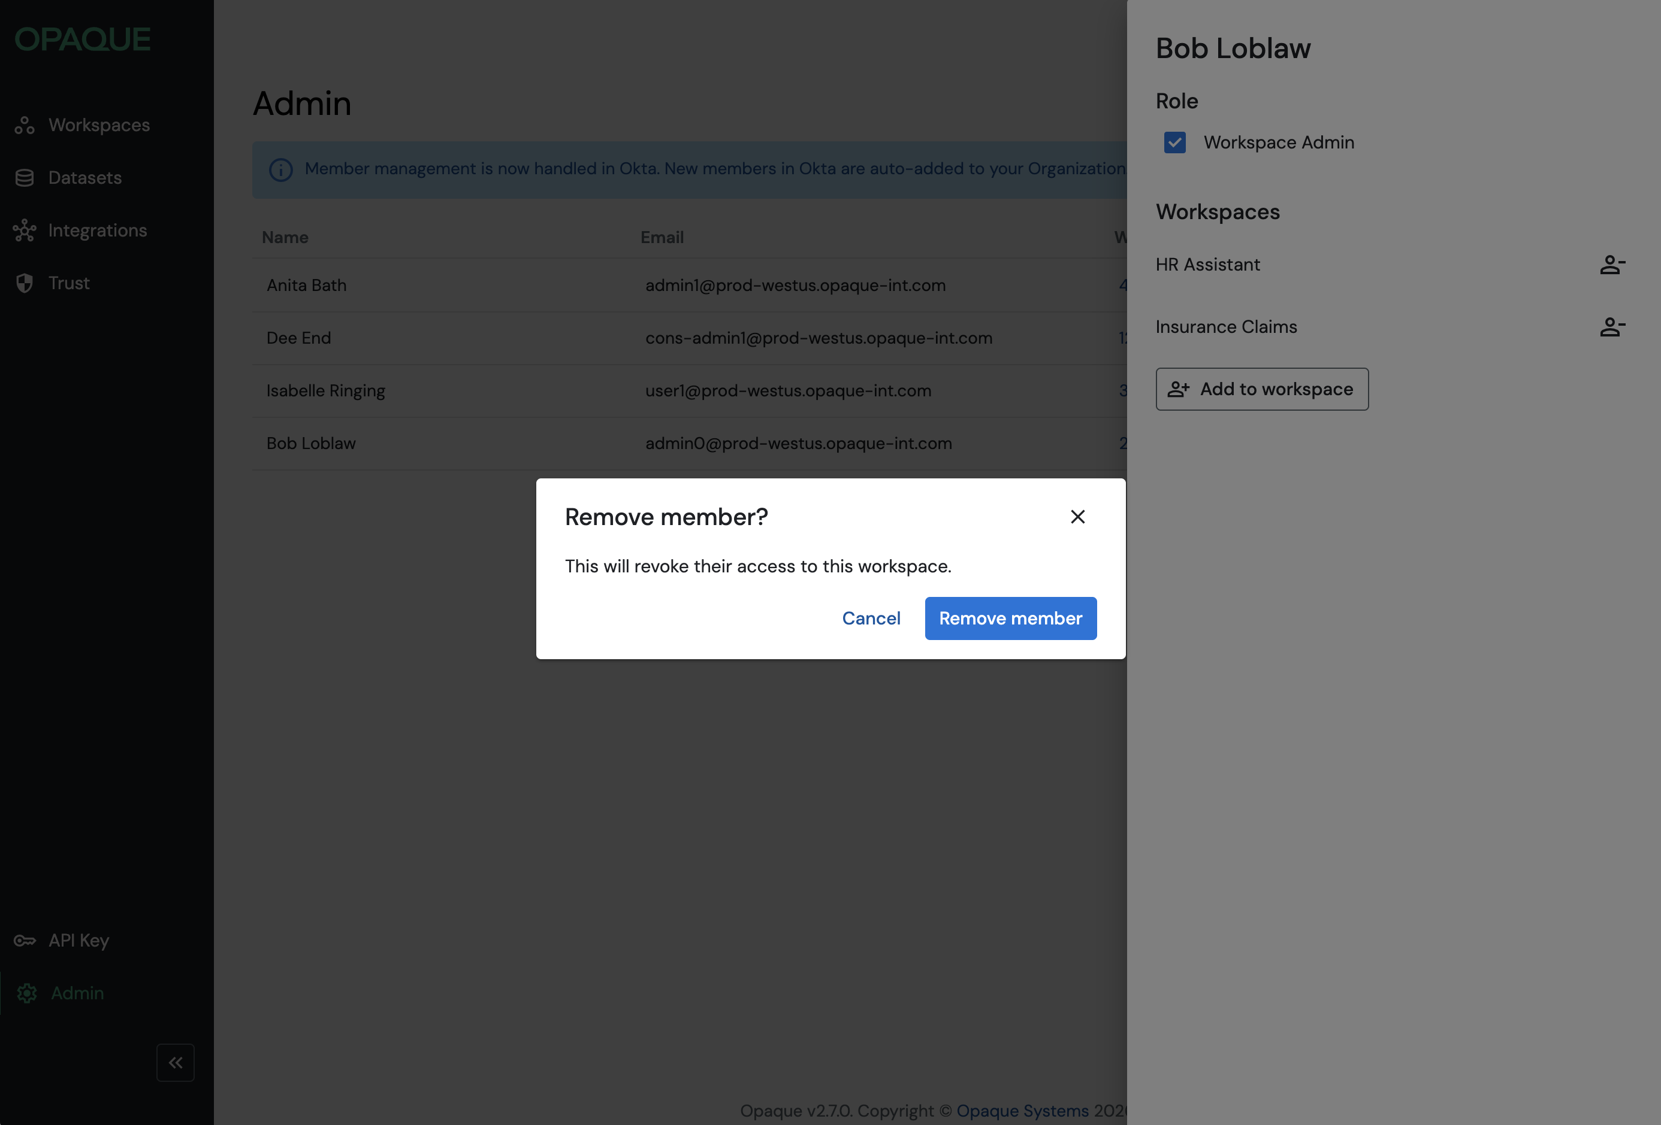Confirm with Remove member button
Viewport: 1661px width, 1125px height.
pyautogui.click(x=1010, y=618)
